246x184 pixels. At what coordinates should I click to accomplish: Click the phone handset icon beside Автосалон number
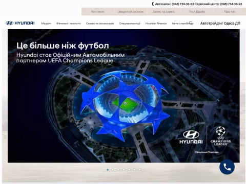tap(153, 4)
